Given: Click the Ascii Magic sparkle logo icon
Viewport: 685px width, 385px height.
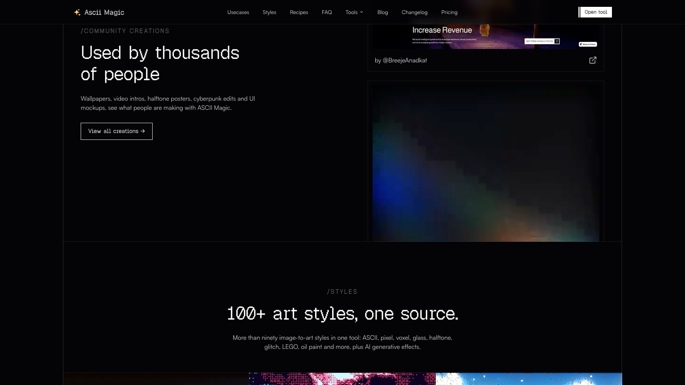Looking at the screenshot, I should point(77,13).
